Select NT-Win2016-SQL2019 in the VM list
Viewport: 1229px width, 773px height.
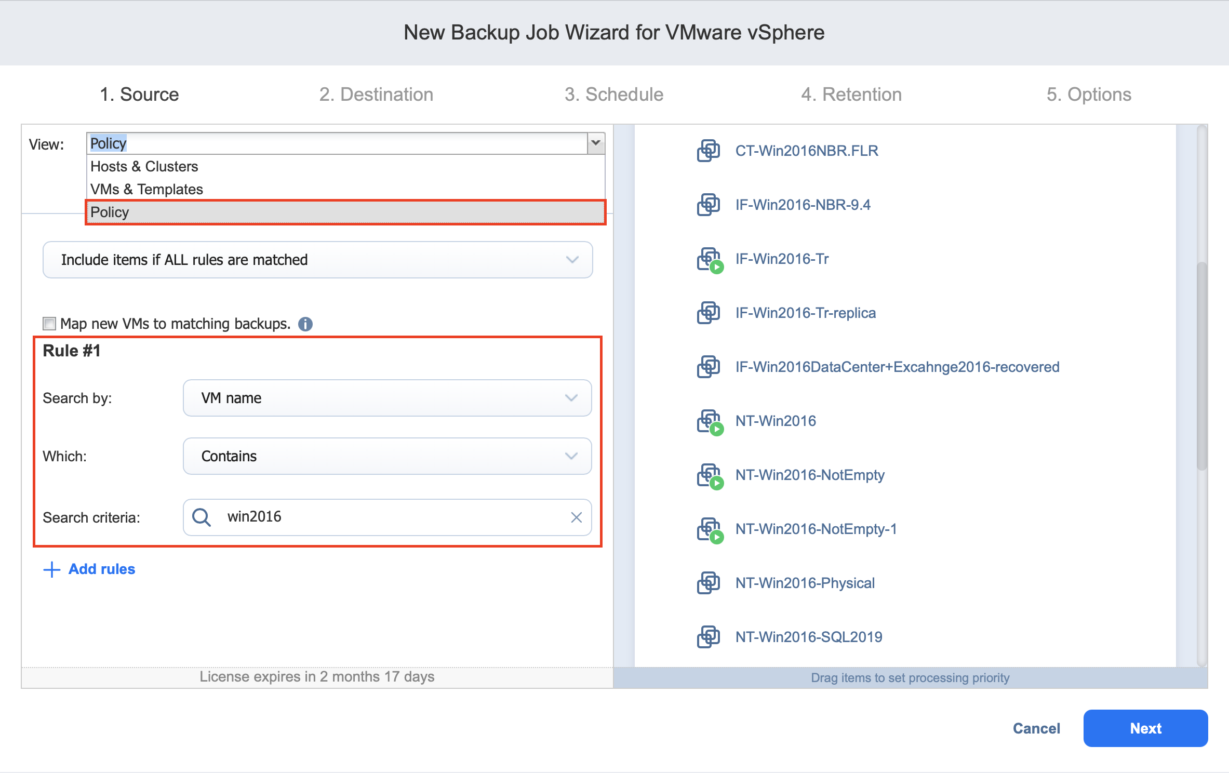tap(809, 637)
